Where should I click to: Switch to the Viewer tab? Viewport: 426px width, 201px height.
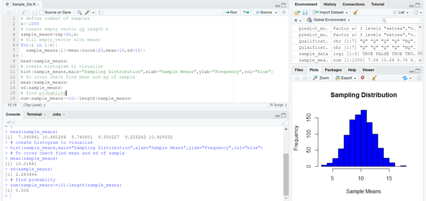click(x=368, y=70)
